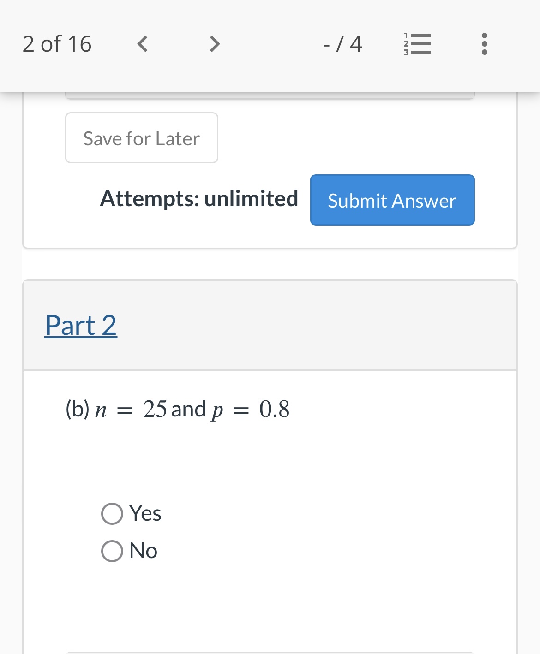The height and width of the screenshot is (654, 540).
Task: Click the Part 2 heading link
Action: (x=81, y=325)
